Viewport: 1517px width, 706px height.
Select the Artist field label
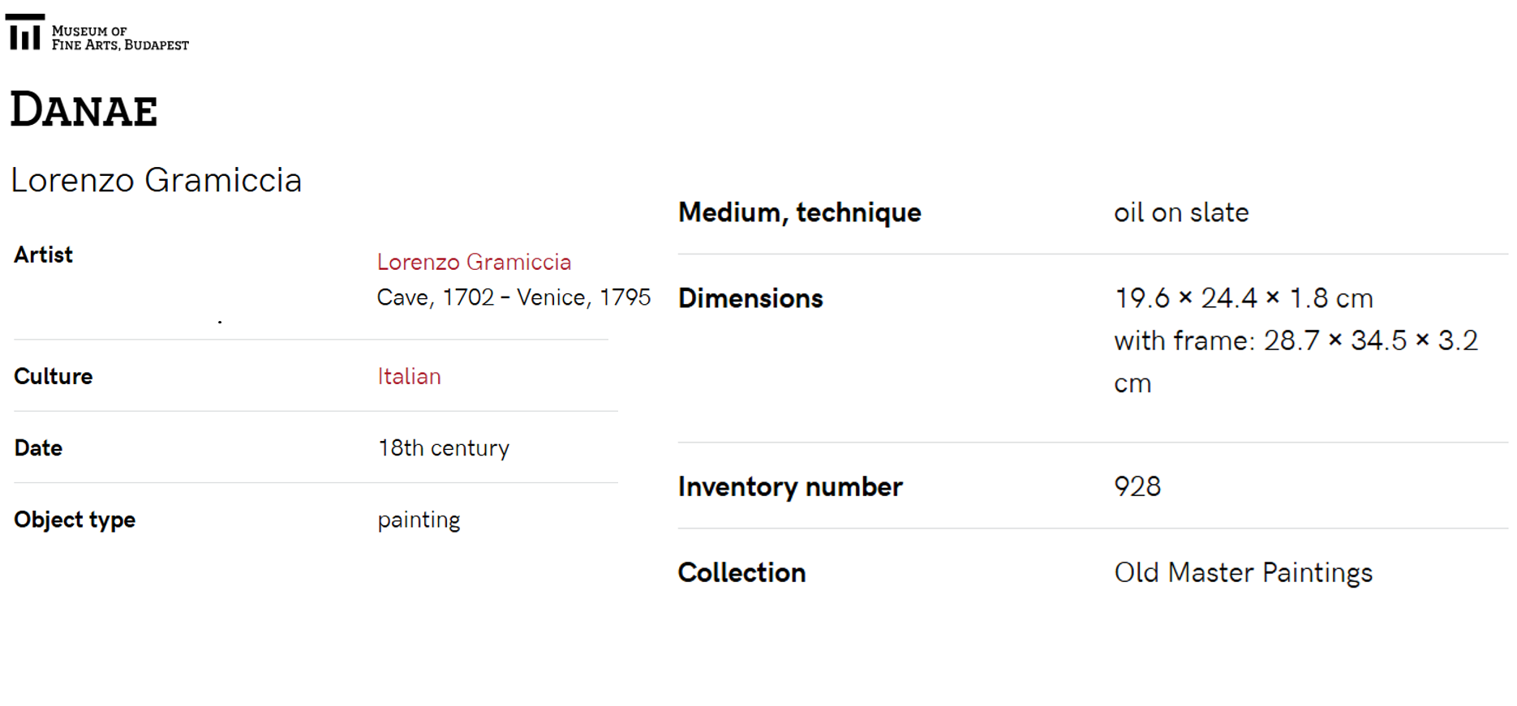click(44, 255)
